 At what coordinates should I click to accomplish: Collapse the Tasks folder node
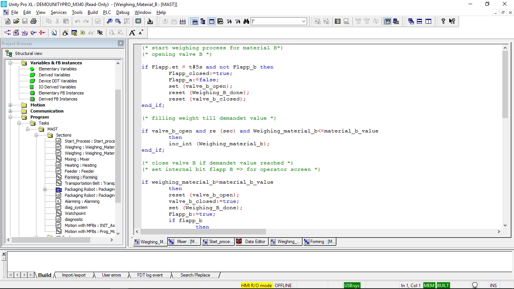[19, 123]
